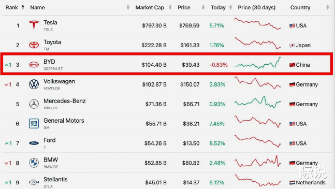Open the BYD logo icon
Screen dimensions: 335x189
[x=34, y=65]
